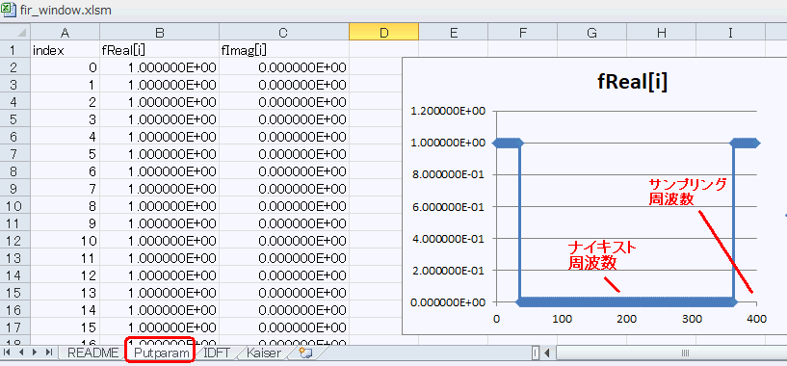Click the Excel file icon in title bar
The width and height of the screenshot is (787, 366).
(x=9, y=10)
